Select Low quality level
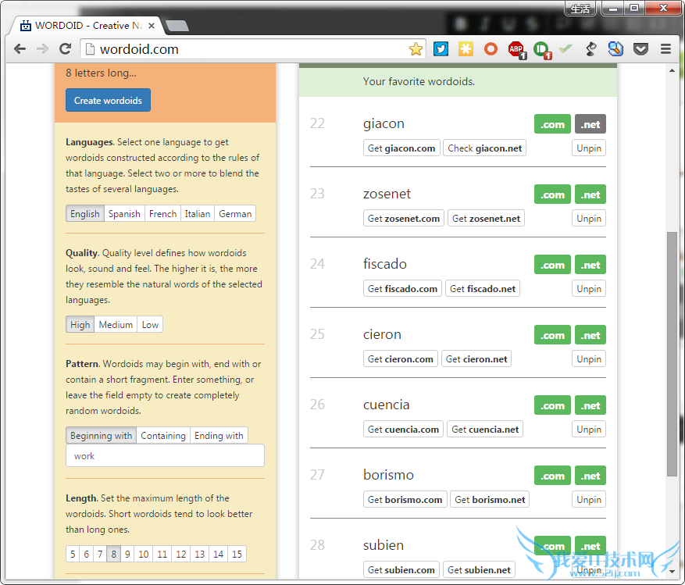 [x=150, y=325]
